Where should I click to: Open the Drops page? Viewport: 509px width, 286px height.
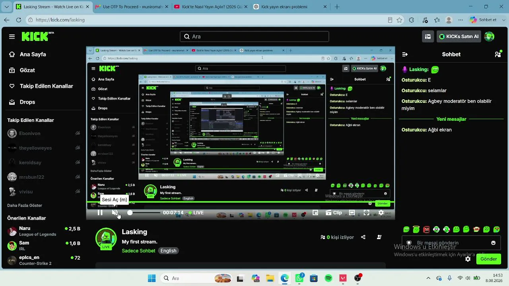22,102
